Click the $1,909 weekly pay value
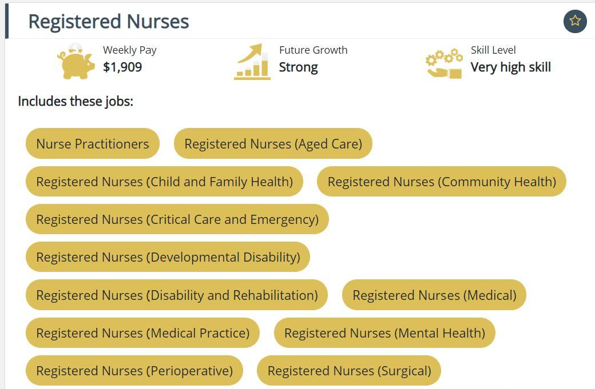 click(122, 67)
